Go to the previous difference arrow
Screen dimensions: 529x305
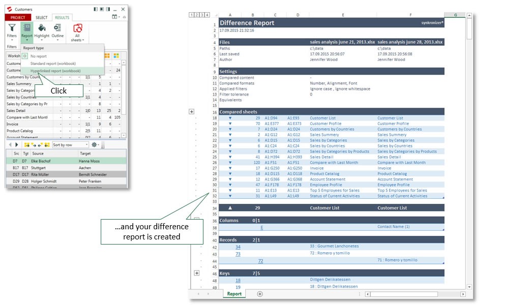tap(10, 144)
